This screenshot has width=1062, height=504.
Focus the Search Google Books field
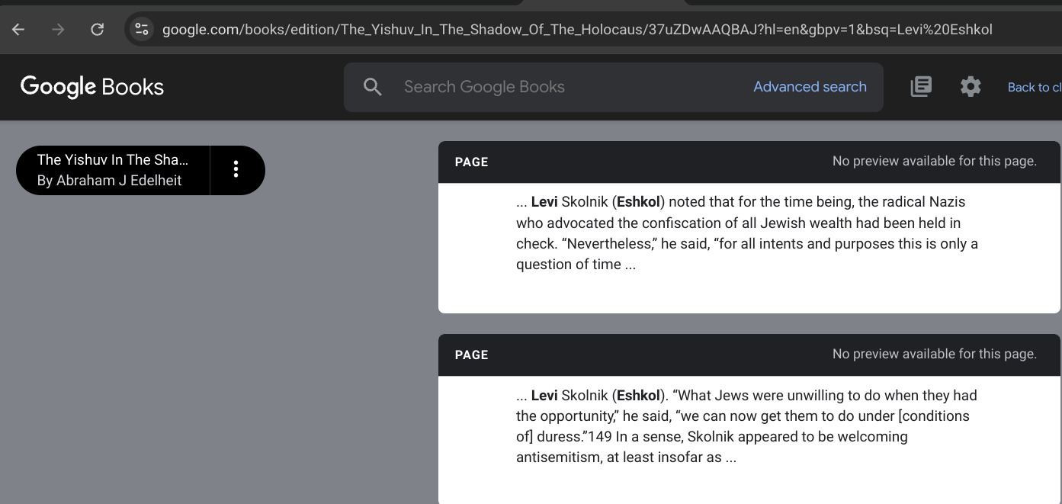[x=564, y=87]
